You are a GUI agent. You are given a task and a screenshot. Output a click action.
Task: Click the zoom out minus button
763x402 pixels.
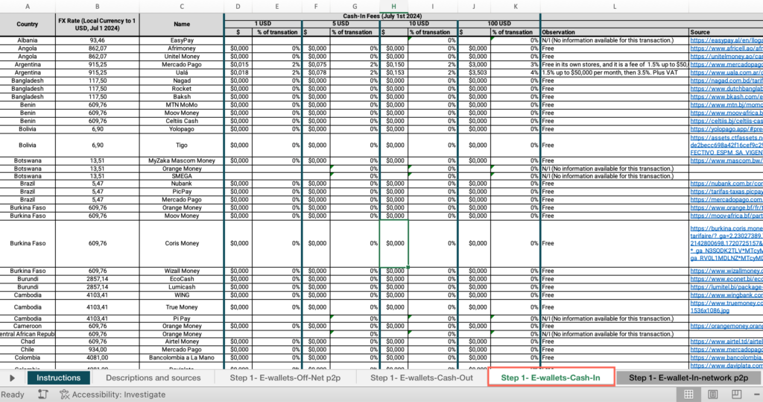click(x=757, y=395)
